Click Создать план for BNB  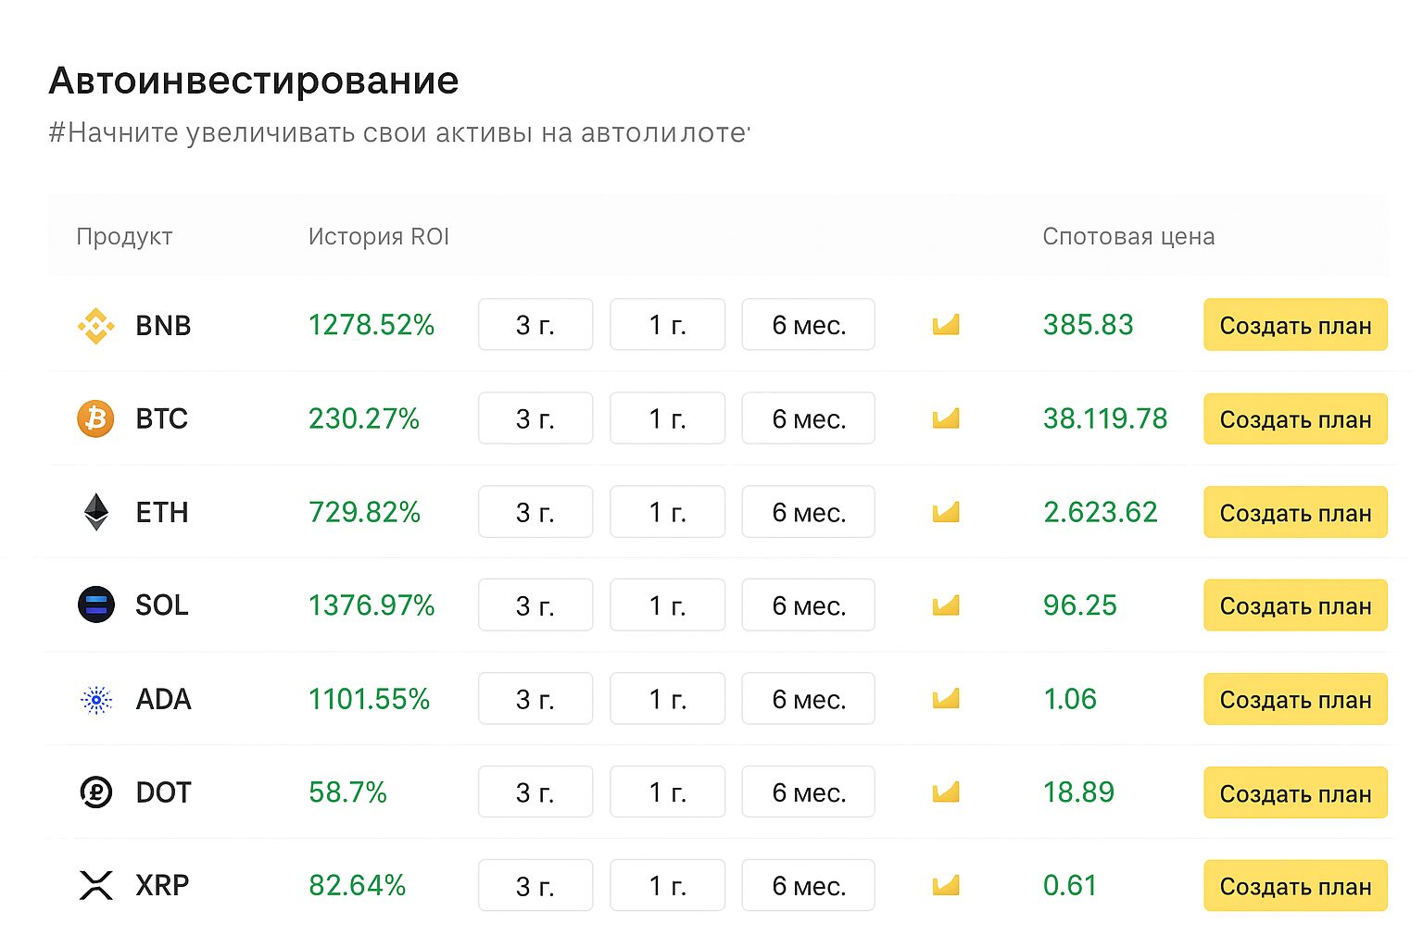click(1294, 325)
